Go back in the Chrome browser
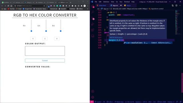 click(2, 6)
